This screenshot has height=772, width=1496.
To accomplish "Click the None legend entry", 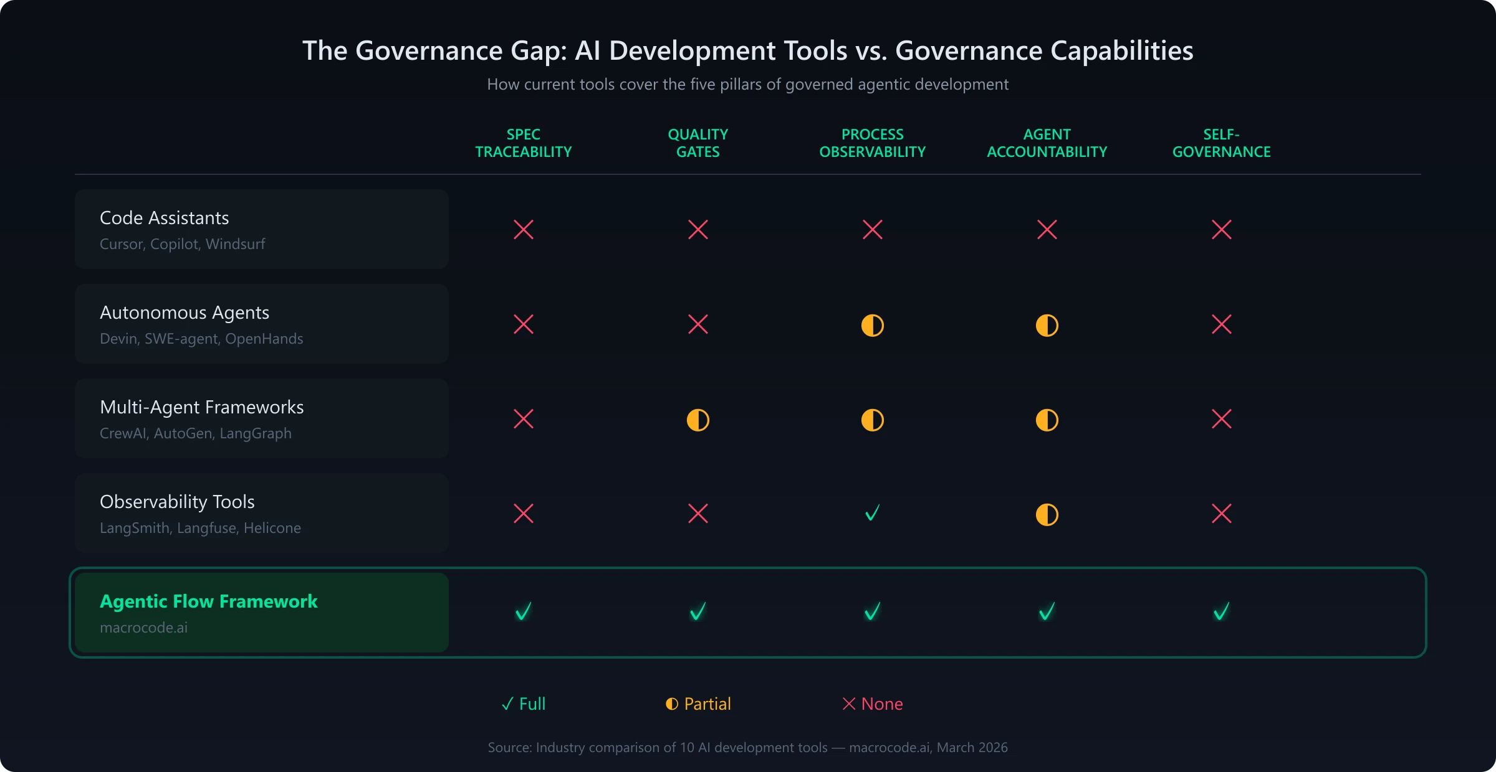I will [x=873, y=704].
